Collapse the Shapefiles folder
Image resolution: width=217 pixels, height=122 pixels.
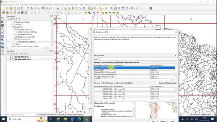(11, 27)
